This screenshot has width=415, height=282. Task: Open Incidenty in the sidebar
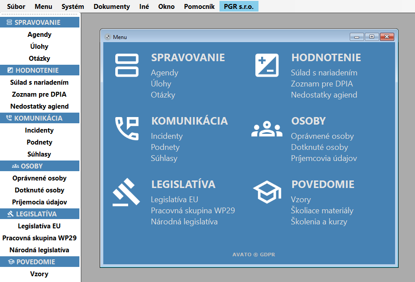39,130
